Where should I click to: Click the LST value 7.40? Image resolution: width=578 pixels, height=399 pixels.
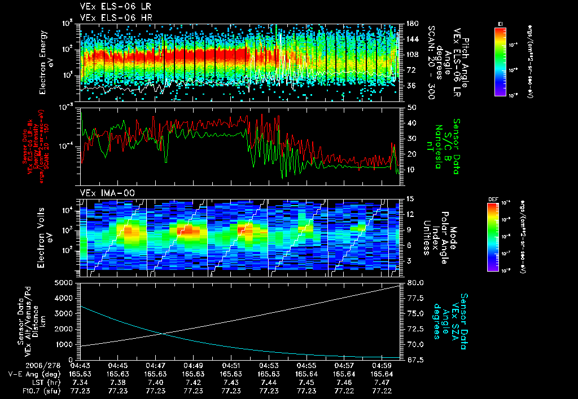156,383
